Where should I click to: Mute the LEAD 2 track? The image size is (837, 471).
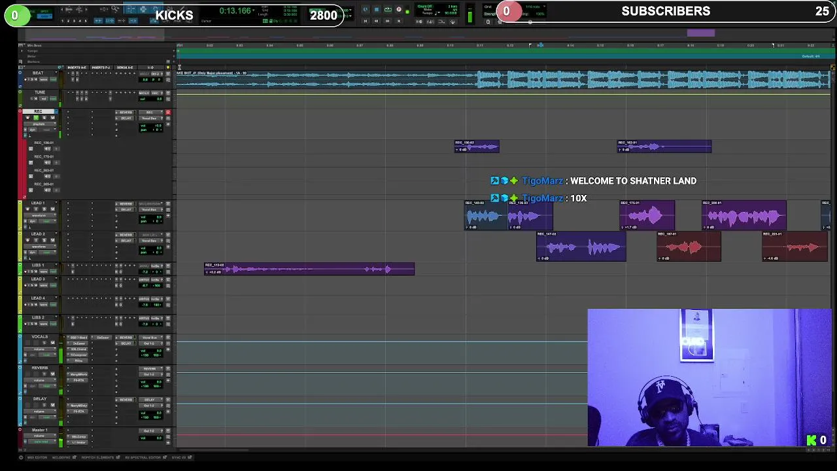[53, 240]
